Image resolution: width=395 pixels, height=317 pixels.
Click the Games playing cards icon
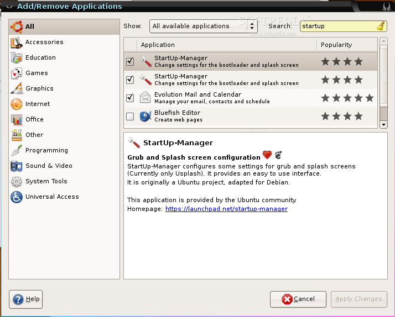tap(17, 73)
